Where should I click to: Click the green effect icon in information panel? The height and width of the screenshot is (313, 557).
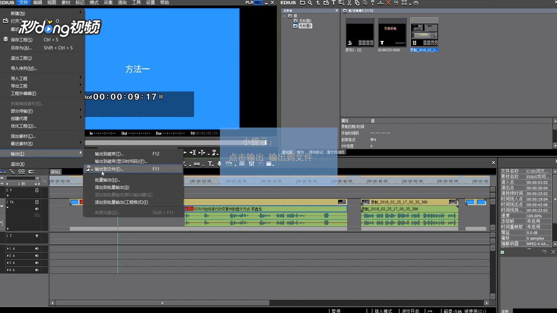coord(502,252)
